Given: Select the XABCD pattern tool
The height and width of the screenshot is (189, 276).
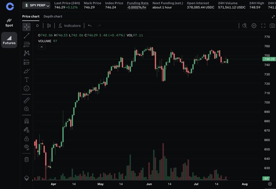Looking at the screenshot, I should 26,53.
